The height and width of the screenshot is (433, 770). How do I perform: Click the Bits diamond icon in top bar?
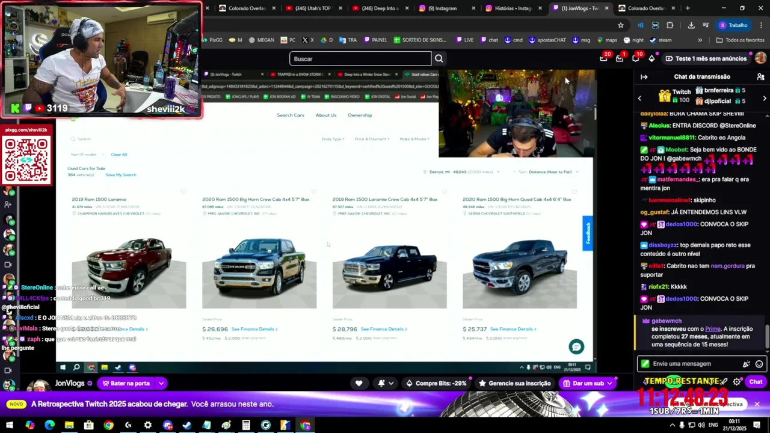[x=651, y=58]
